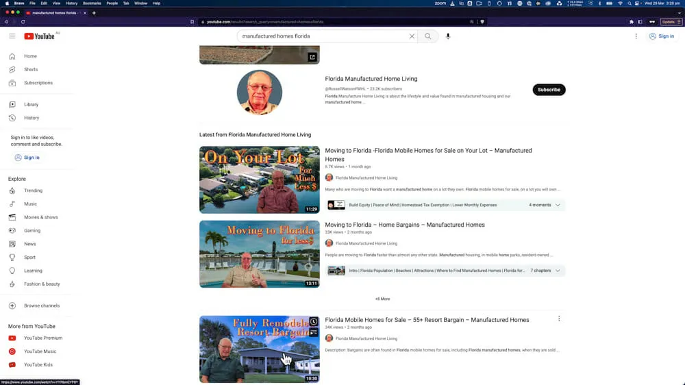Open options menu for Resort Bargain video
685x385 pixels.
(x=559, y=319)
